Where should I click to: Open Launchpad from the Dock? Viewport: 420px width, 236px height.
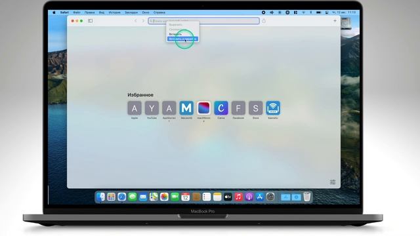point(111,197)
